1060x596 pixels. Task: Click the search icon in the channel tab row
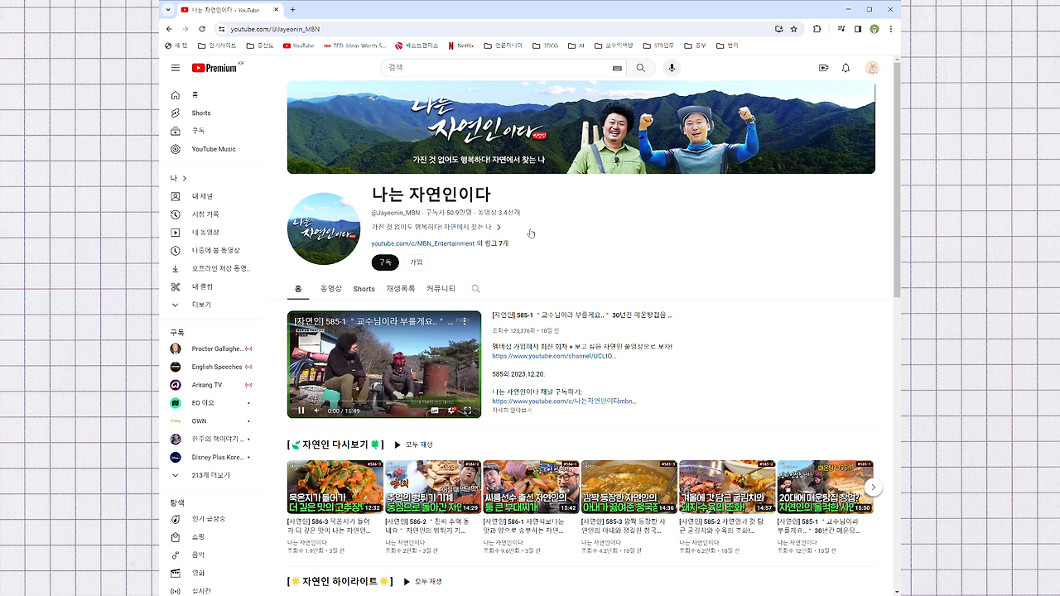tap(475, 289)
